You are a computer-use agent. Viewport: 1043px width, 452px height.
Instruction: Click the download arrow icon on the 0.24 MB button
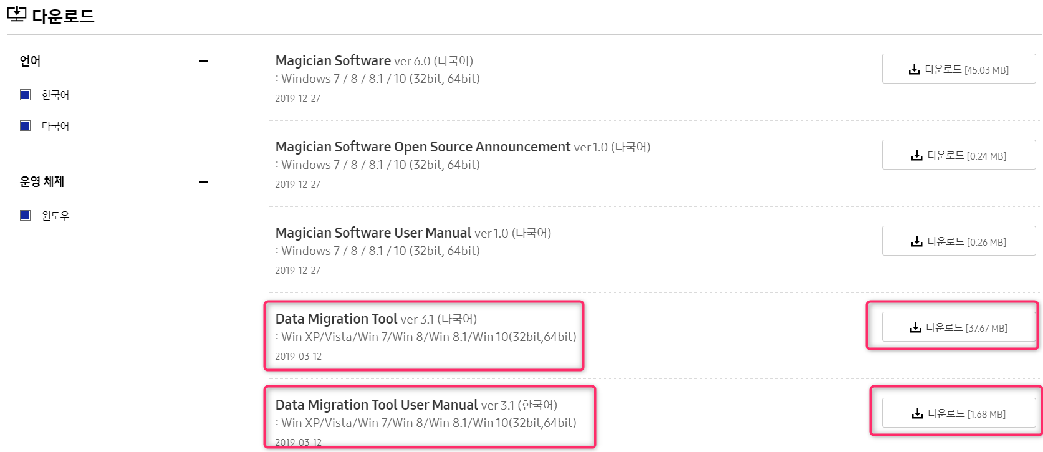click(916, 155)
